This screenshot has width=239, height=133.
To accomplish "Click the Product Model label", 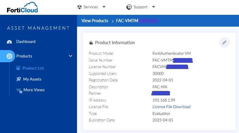I will 101,53.
